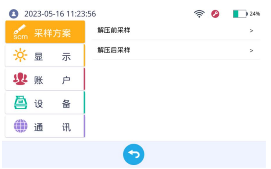Viewport: 271px width, 169px height.
Task: Click the green device icon for 设备
Action: [20, 103]
